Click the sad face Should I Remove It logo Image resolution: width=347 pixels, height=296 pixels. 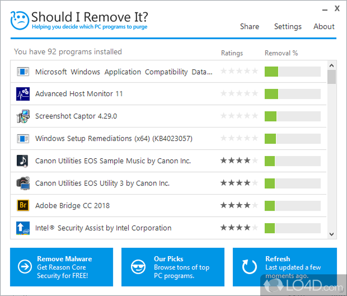[20, 20]
